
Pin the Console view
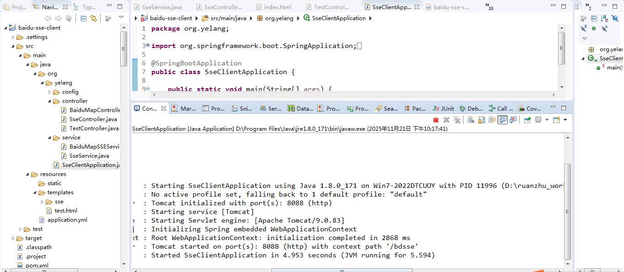tap(526, 119)
